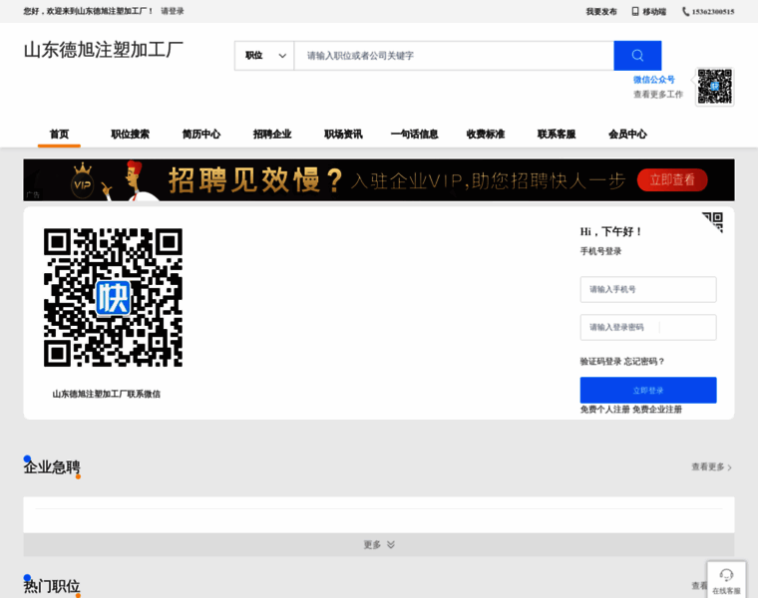Click the 忘记密码？ link

pyautogui.click(x=644, y=362)
